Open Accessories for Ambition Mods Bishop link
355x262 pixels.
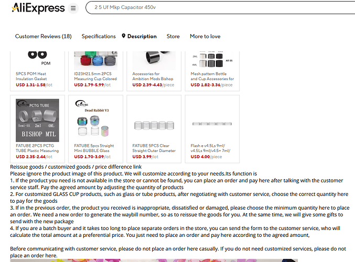[x=153, y=77]
